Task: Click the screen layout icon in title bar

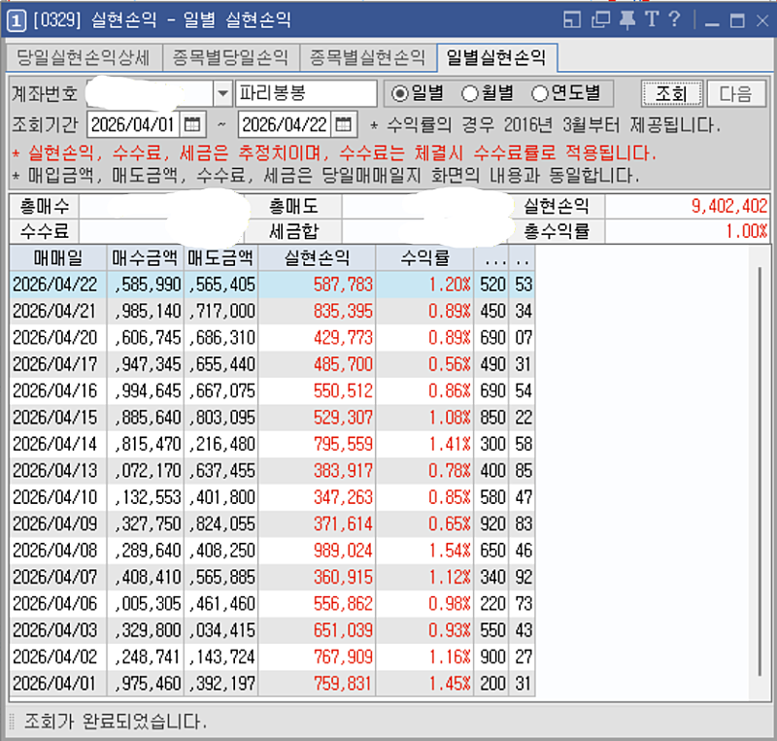Action: pos(572,19)
